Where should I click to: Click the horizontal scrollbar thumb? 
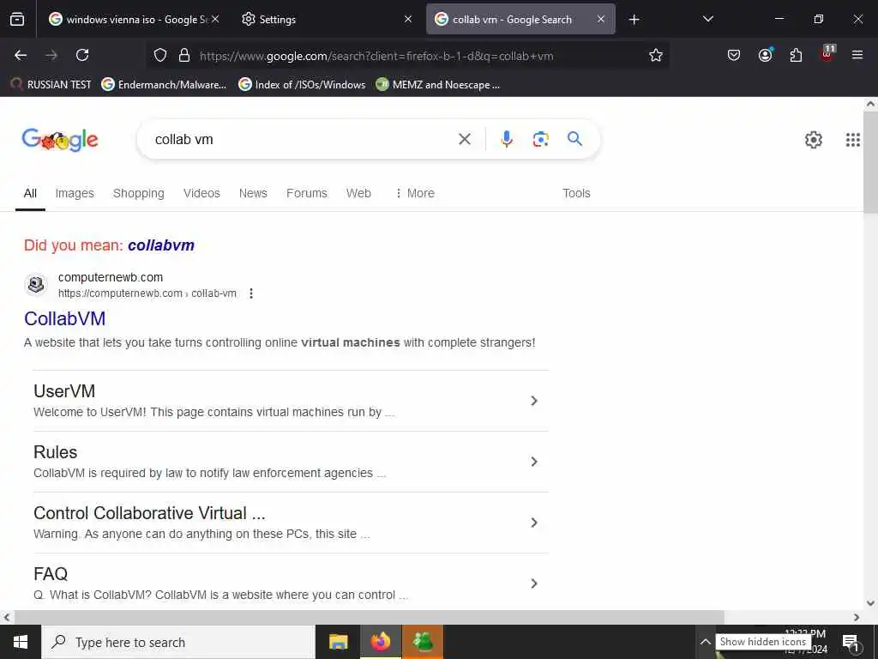369,617
